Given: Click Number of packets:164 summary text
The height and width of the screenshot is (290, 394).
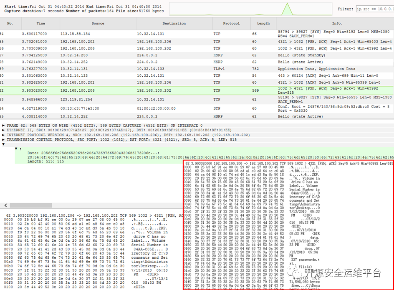Looking at the screenshot, I should coord(89,11).
